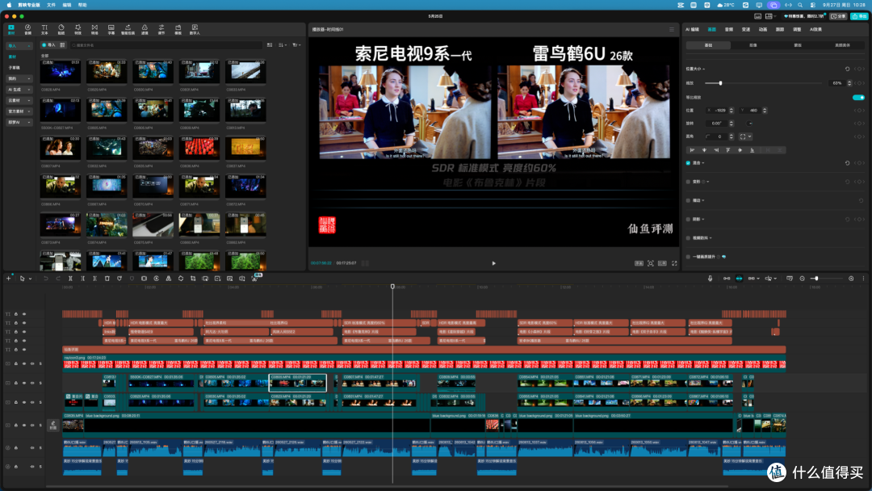The image size is (872, 491).
Task: Switch to the 音频 tab in properties panel
Action: [x=728, y=29]
